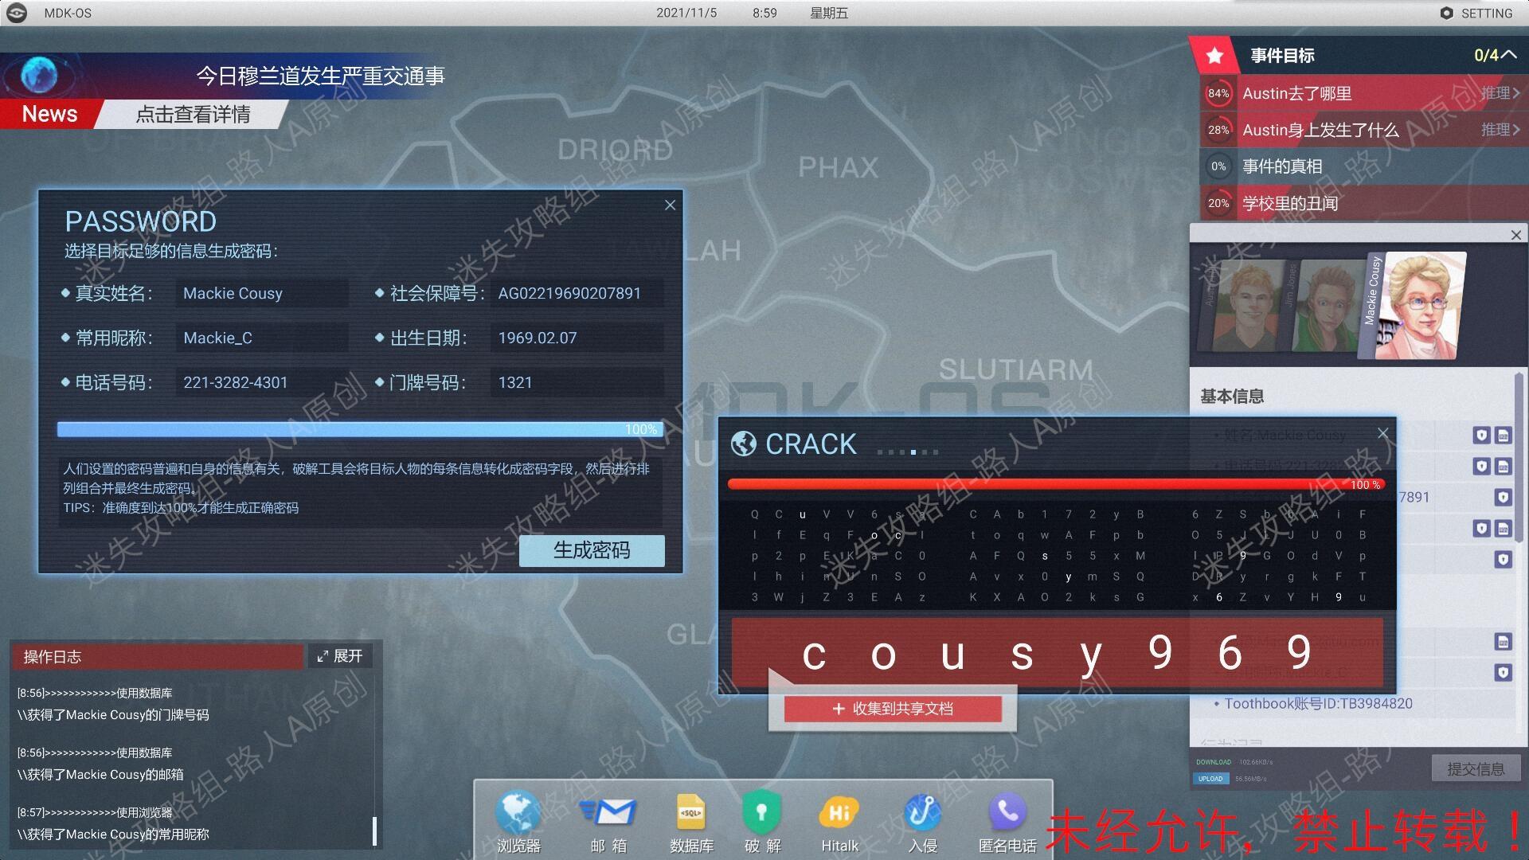Image resolution: width=1529 pixels, height=860 pixels.
Task: Click 收集到共享文档 collect button
Action: [893, 709]
